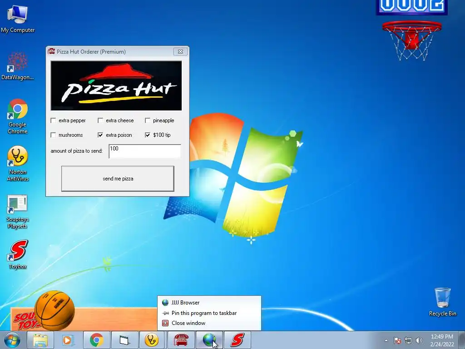Choose Close window in the jump list
This screenshot has width=465, height=349.
pyautogui.click(x=209, y=323)
